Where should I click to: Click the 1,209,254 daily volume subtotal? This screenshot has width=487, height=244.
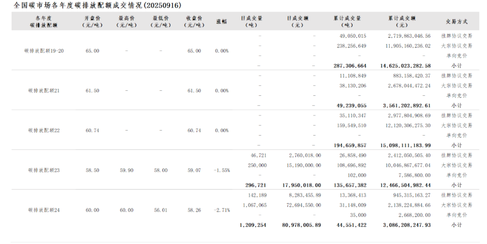pyautogui.click(x=253, y=225)
